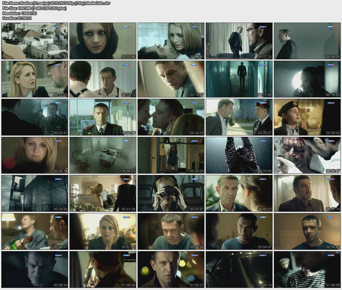Open the car frame at 01:04:14

tap(239, 270)
